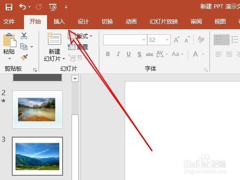Click the Cut scissors icon

click(x=24, y=36)
